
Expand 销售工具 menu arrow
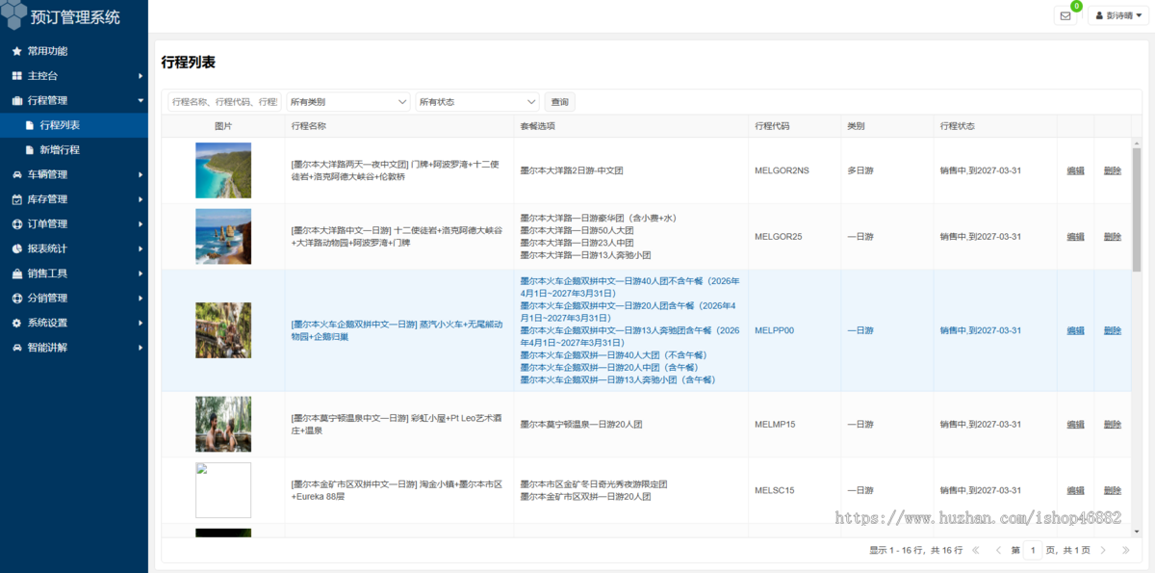pyautogui.click(x=141, y=273)
